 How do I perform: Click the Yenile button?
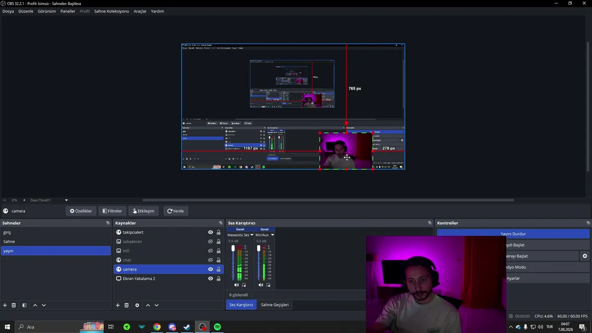175,211
